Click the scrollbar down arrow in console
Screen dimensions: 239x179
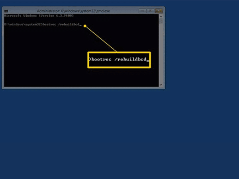tap(161, 85)
